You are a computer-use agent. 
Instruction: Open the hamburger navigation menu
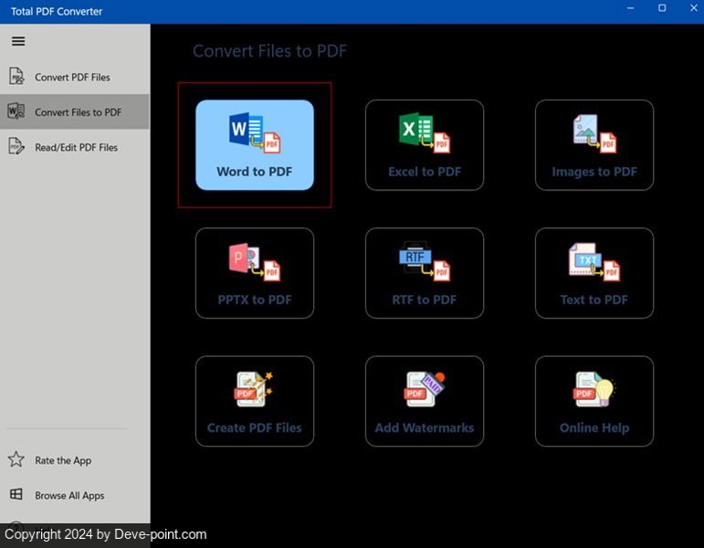[x=18, y=41]
